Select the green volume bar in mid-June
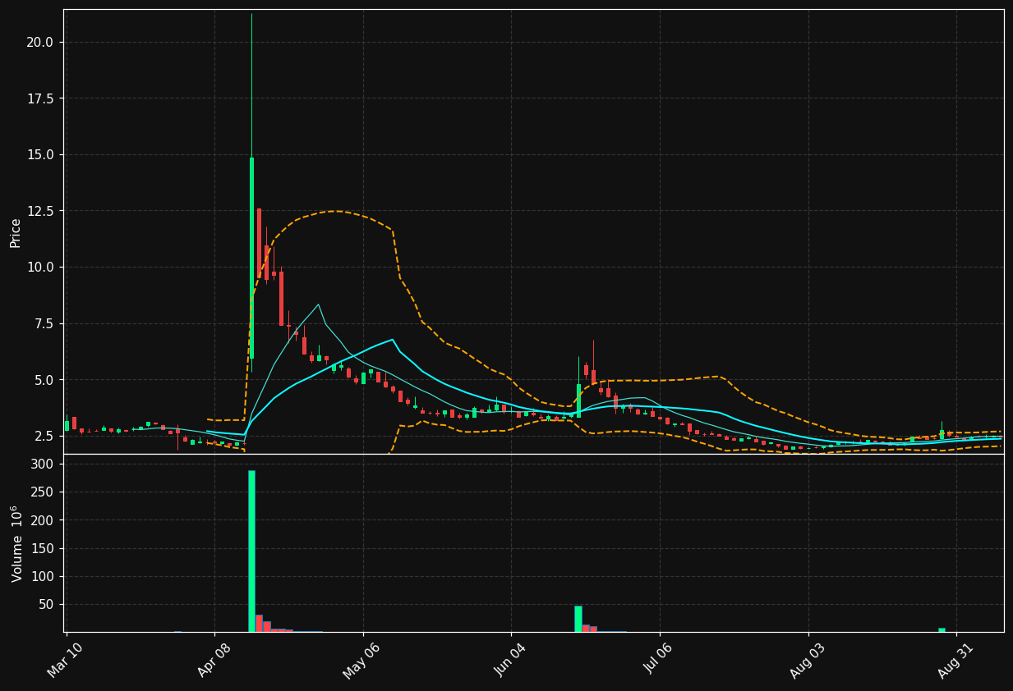The width and height of the screenshot is (1013, 691). click(x=578, y=619)
